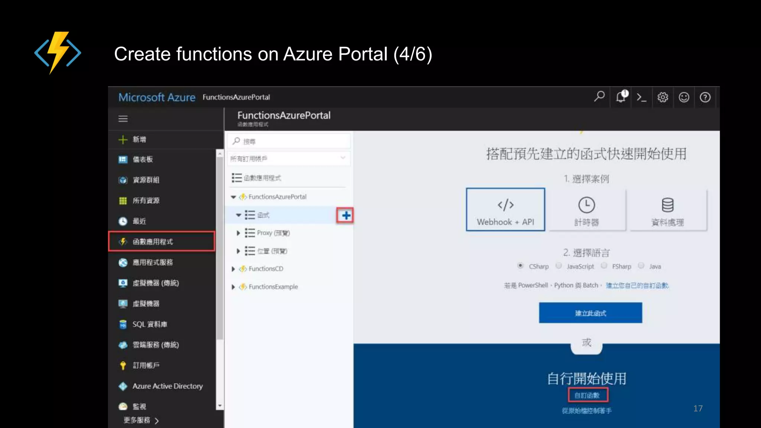
Task: Select the JavaScript language radio
Action: pyautogui.click(x=558, y=266)
